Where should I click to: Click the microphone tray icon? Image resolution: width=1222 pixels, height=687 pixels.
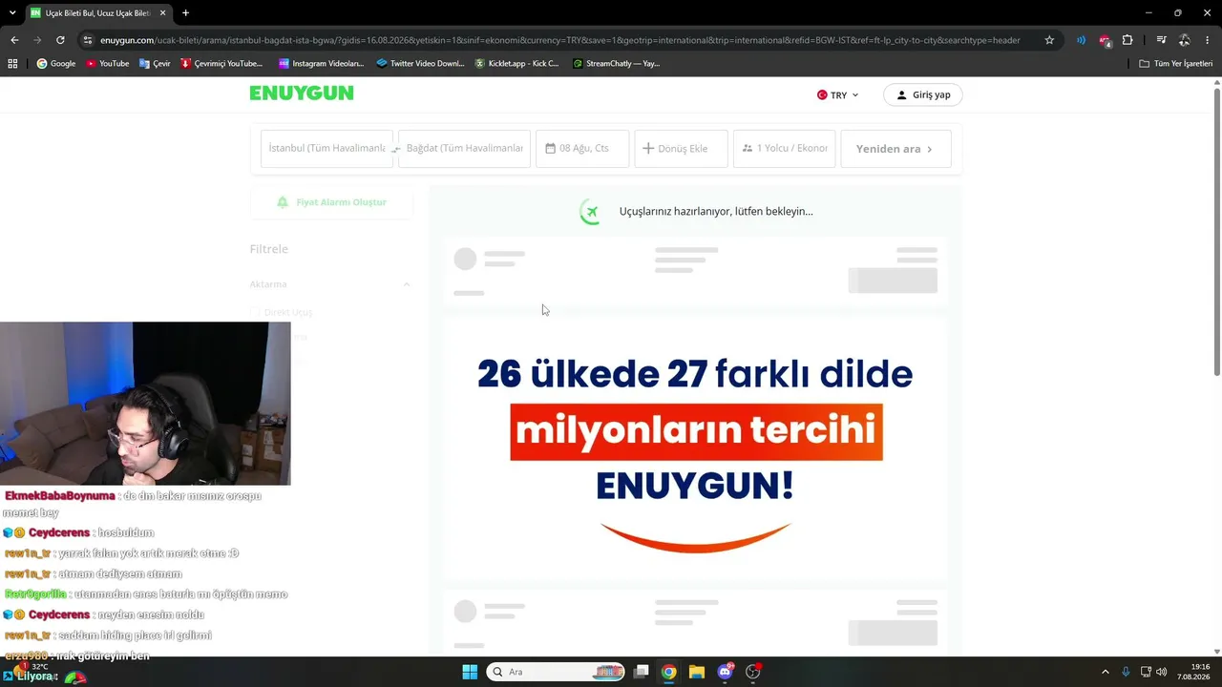tap(1127, 672)
